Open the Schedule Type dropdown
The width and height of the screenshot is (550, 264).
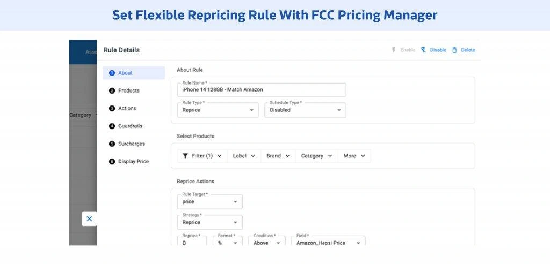click(305, 110)
